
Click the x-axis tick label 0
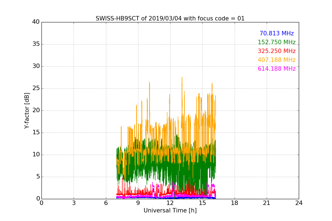click(x=41, y=203)
